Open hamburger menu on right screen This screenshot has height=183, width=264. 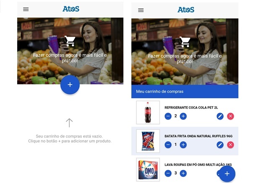coord(141,10)
